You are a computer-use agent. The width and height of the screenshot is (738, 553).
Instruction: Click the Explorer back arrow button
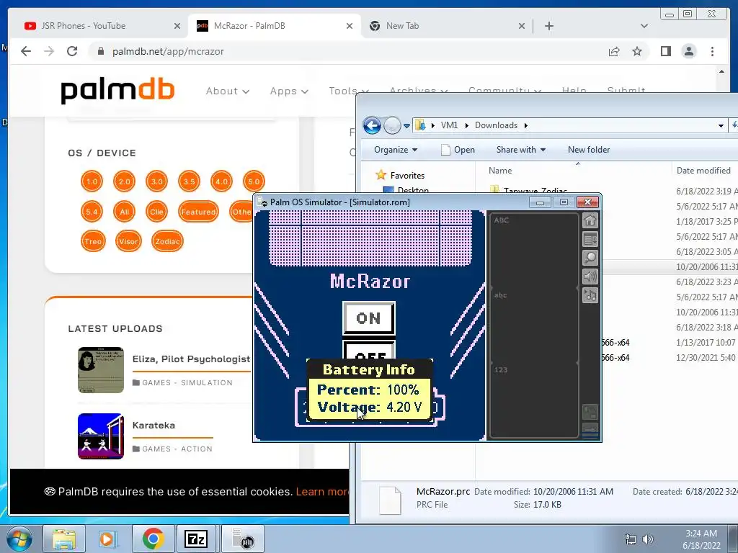[x=372, y=125]
